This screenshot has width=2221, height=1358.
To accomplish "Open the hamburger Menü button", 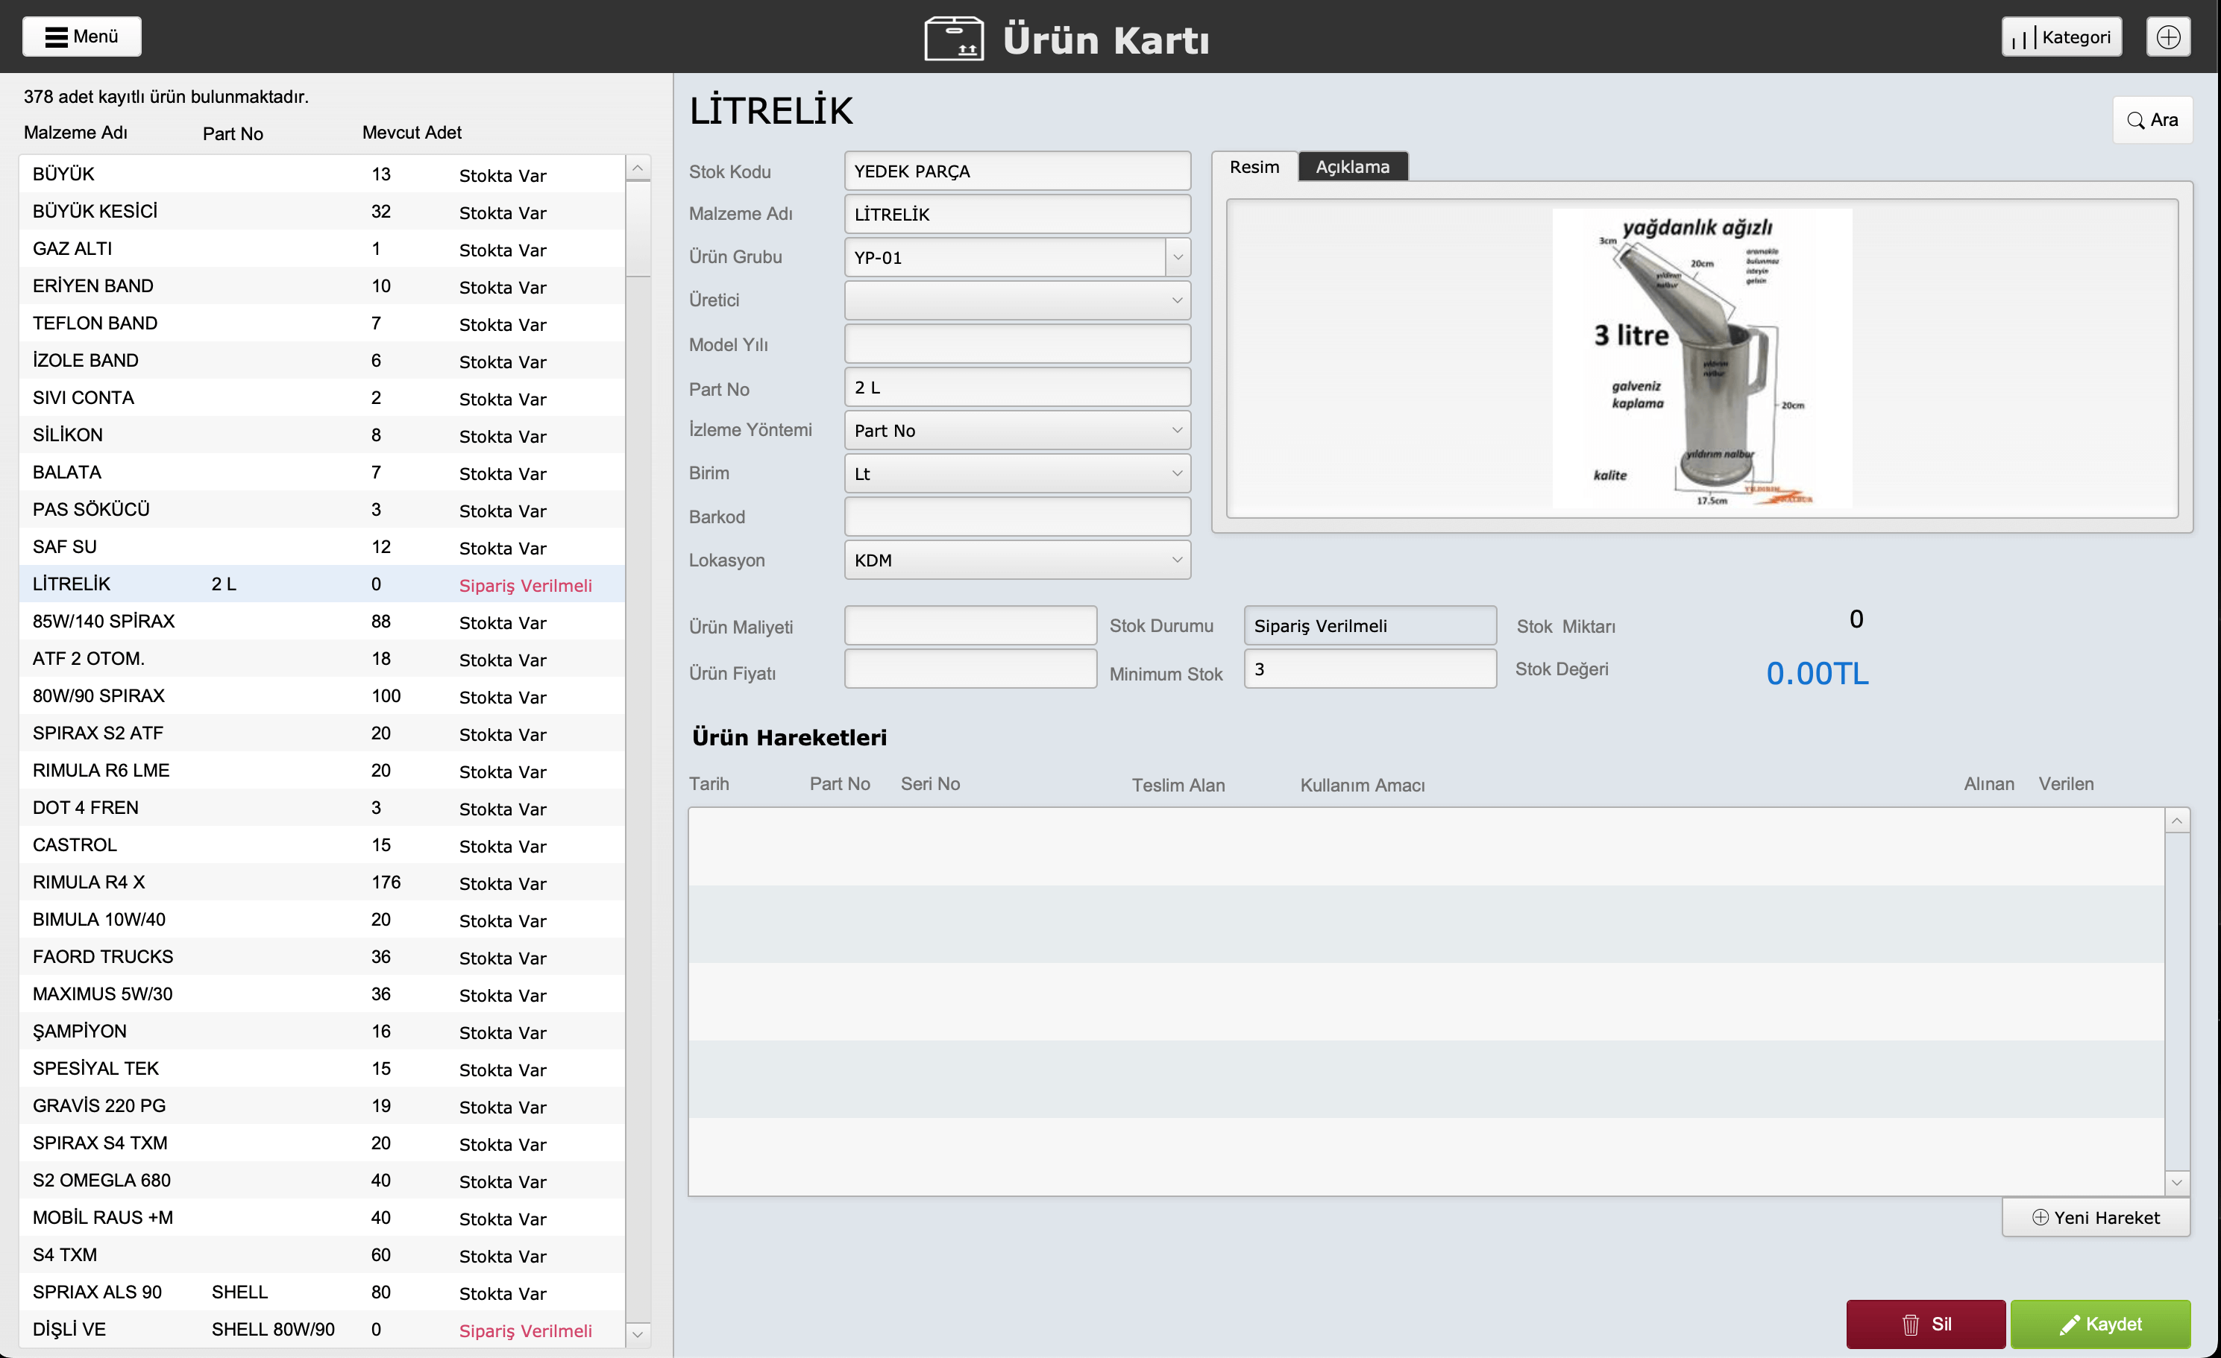I will (x=81, y=36).
